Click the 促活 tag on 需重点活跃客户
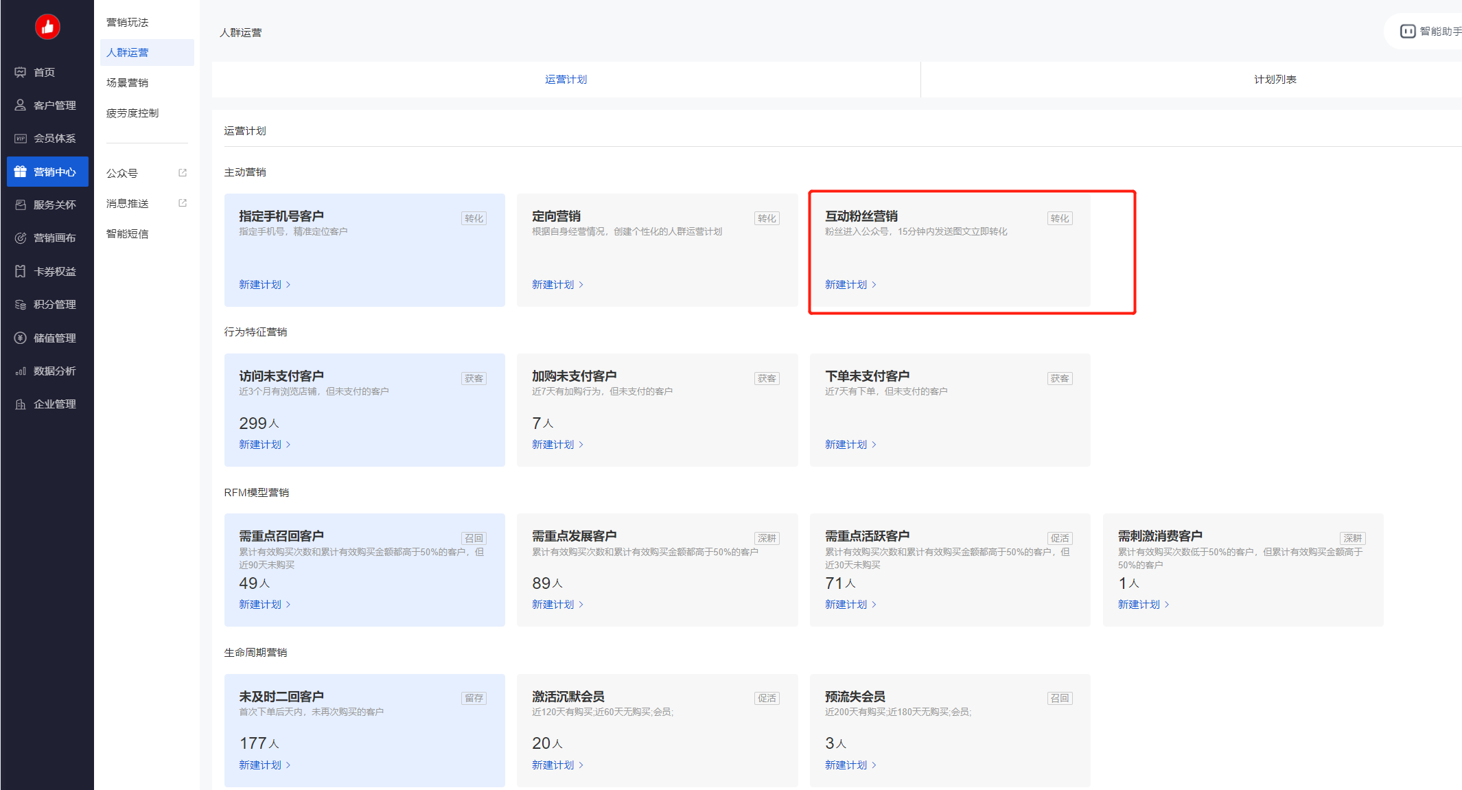 1060,538
